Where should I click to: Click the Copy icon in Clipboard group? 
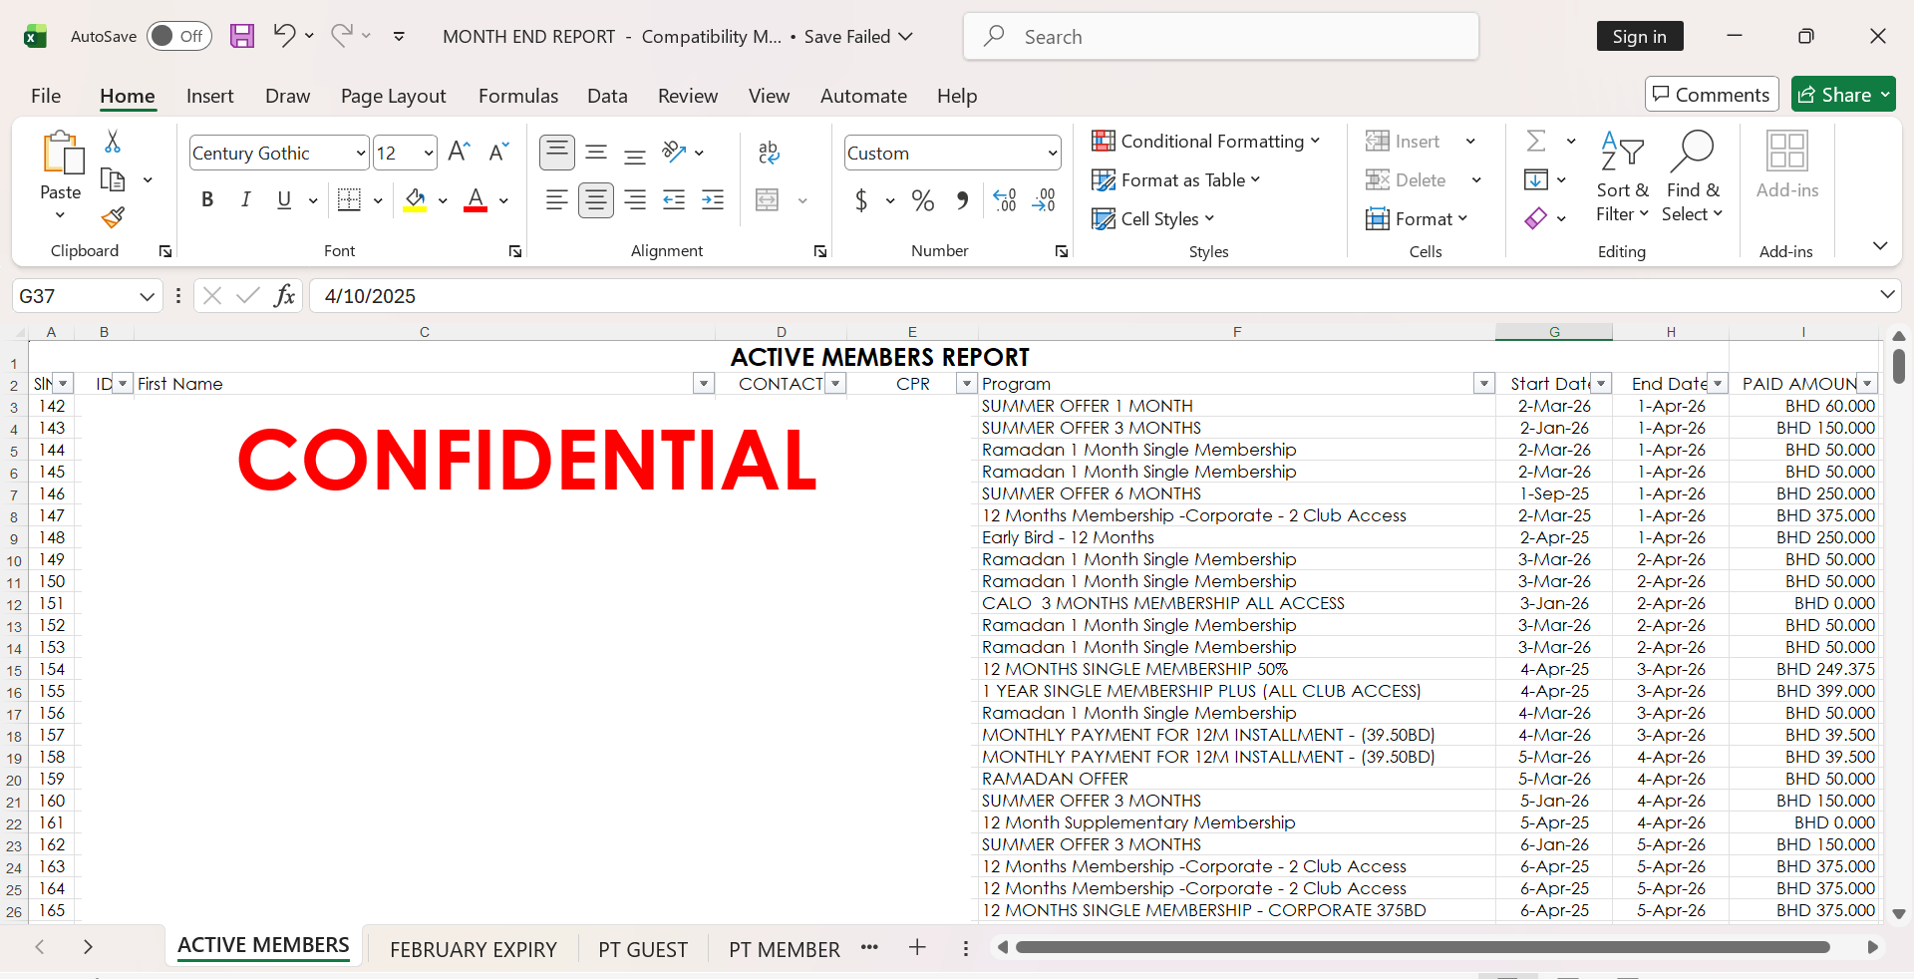coord(113,180)
